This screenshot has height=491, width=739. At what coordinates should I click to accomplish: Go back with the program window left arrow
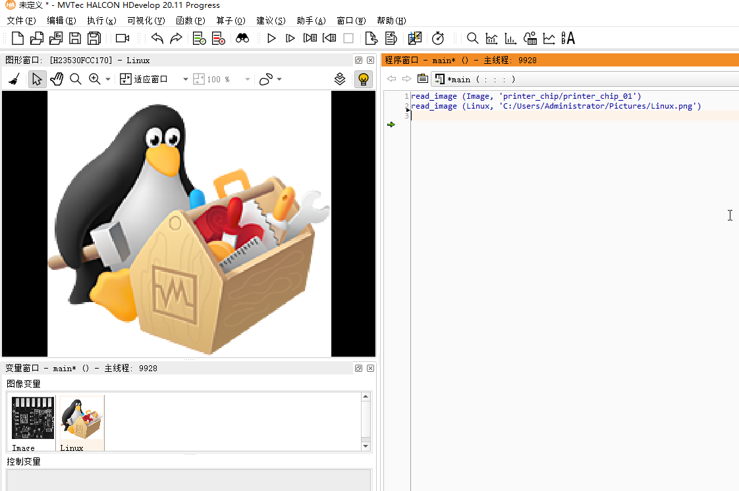point(391,78)
